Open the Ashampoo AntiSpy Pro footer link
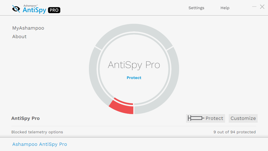Screen dimensions: 268x151 (40, 144)
